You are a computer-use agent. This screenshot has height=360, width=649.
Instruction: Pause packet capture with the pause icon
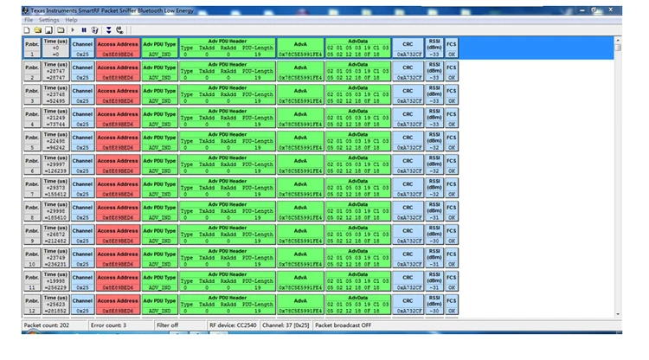tap(84, 30)
